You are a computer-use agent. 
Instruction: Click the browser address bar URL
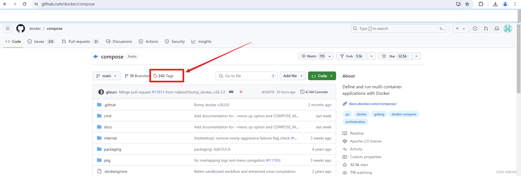(x=68, y=4)
